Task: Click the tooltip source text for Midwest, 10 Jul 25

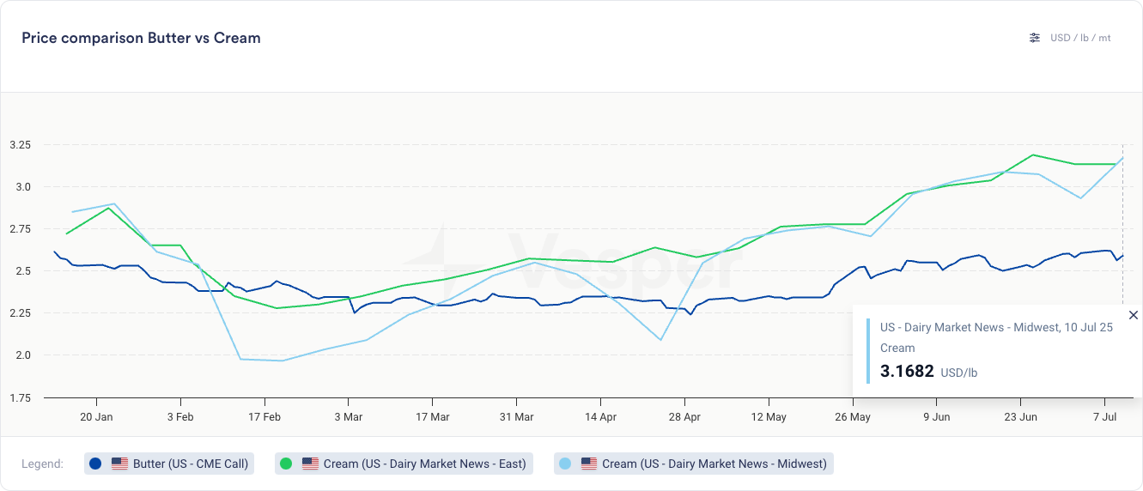Action: point(996,327)
